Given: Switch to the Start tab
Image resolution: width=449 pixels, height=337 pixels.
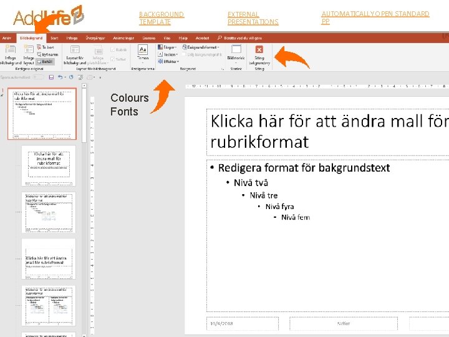Looking at the screenshot, I should coord(54,38).
